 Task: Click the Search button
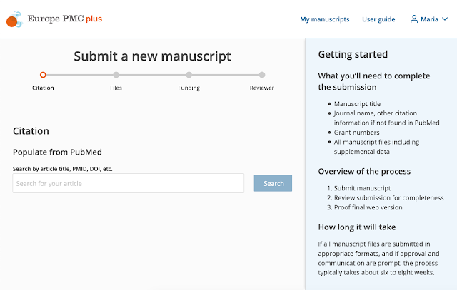point(273,183)
